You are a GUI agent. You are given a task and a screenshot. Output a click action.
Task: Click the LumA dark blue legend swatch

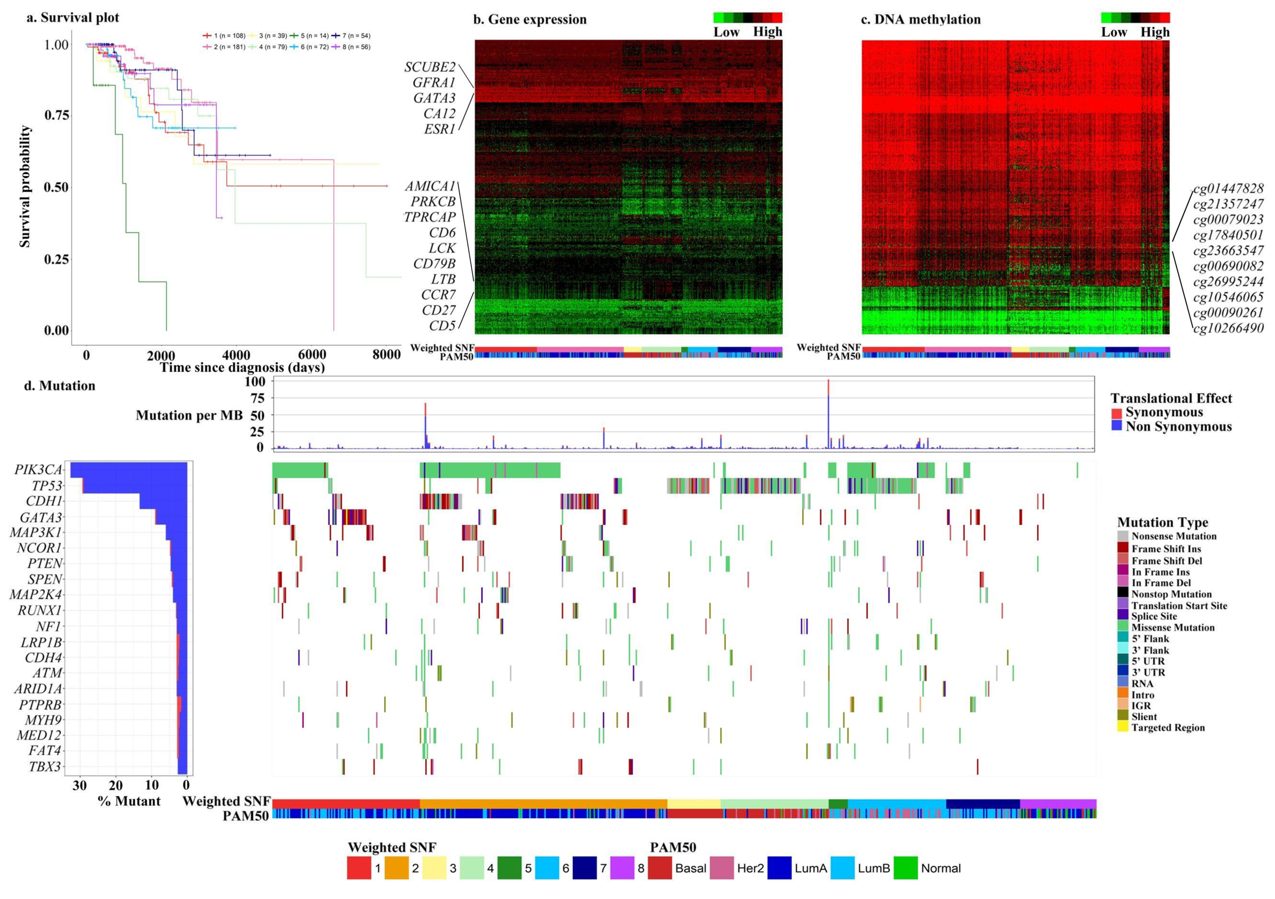point(779,868)
